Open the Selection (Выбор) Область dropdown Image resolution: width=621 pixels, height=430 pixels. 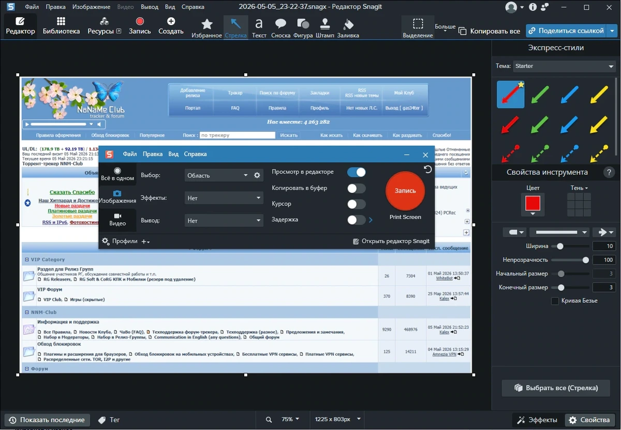point(217,175)
